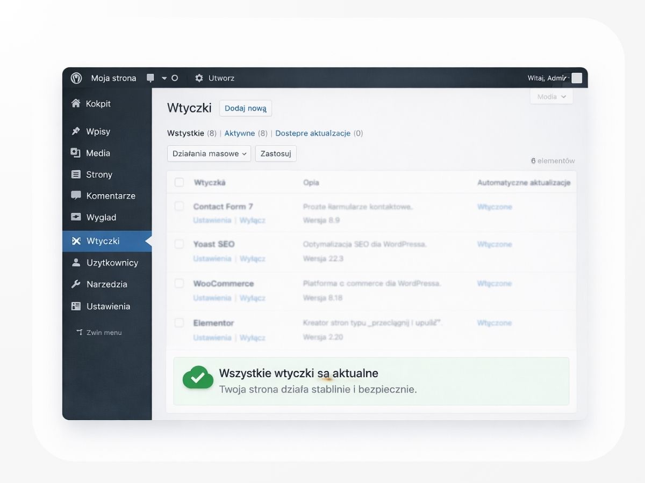The height and width of the screenshot is (483, 645).
Task: Open the comments bubble icon in admin bar
Action: [x=150, y=78]
